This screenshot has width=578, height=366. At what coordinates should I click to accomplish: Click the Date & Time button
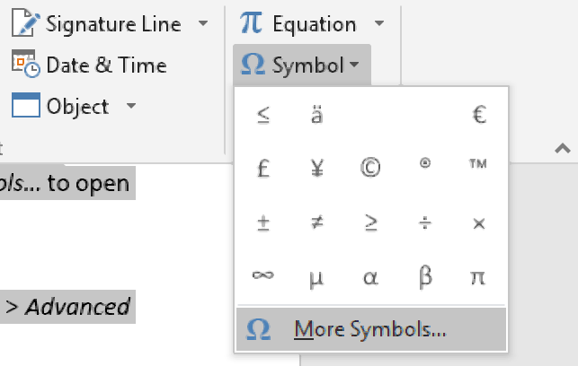[88, 65]
